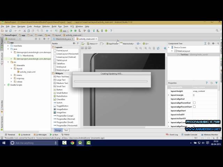Click Project panel scroll from source icon
The image size is (223, 167).
[x=36, y=39]
